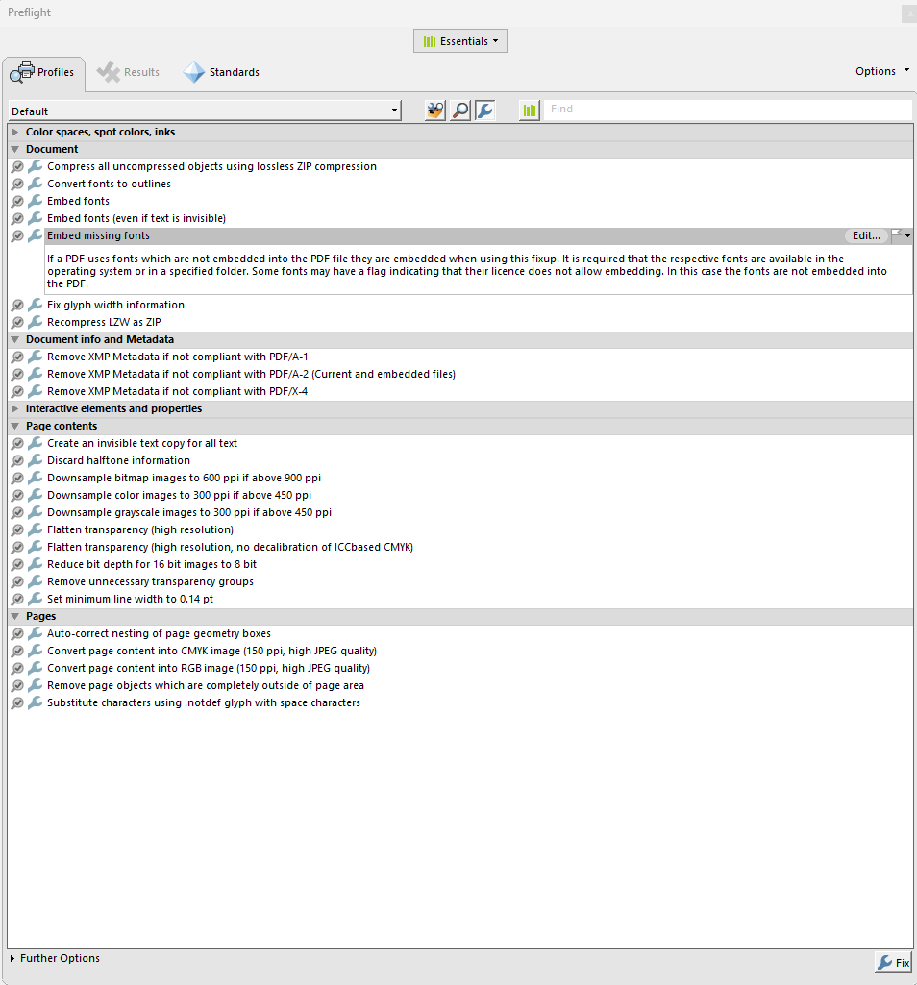Expand the Color spaces, spot colors, inks group
Viewport: 917px width, 985px height.
(15, 132)
